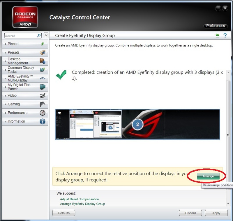Expand the Pinned section arrow
Image resolution: width=233 pixels, height=221 pixels.
tap(5, 44)
